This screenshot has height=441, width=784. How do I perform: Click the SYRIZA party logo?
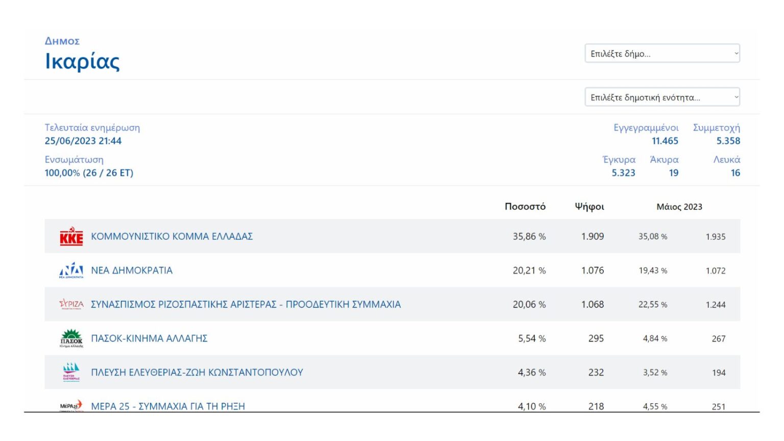71,304
